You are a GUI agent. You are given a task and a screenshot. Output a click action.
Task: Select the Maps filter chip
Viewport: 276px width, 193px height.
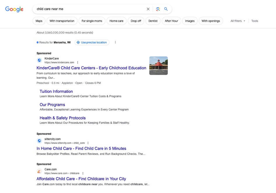coord(39,21)
